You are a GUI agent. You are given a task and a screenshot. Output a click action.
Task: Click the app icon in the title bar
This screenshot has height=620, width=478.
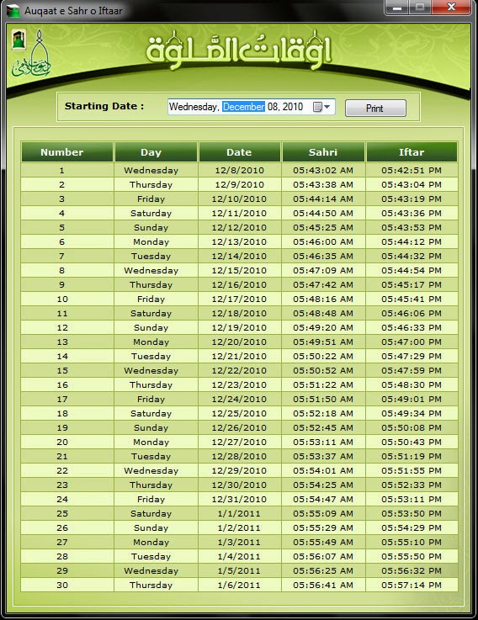tap(13, 10)
